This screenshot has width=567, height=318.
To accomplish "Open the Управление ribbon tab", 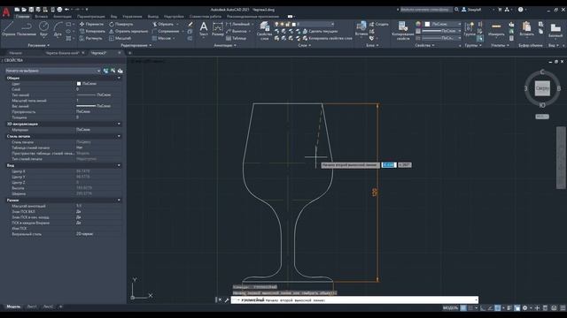I will coord(132,17).
